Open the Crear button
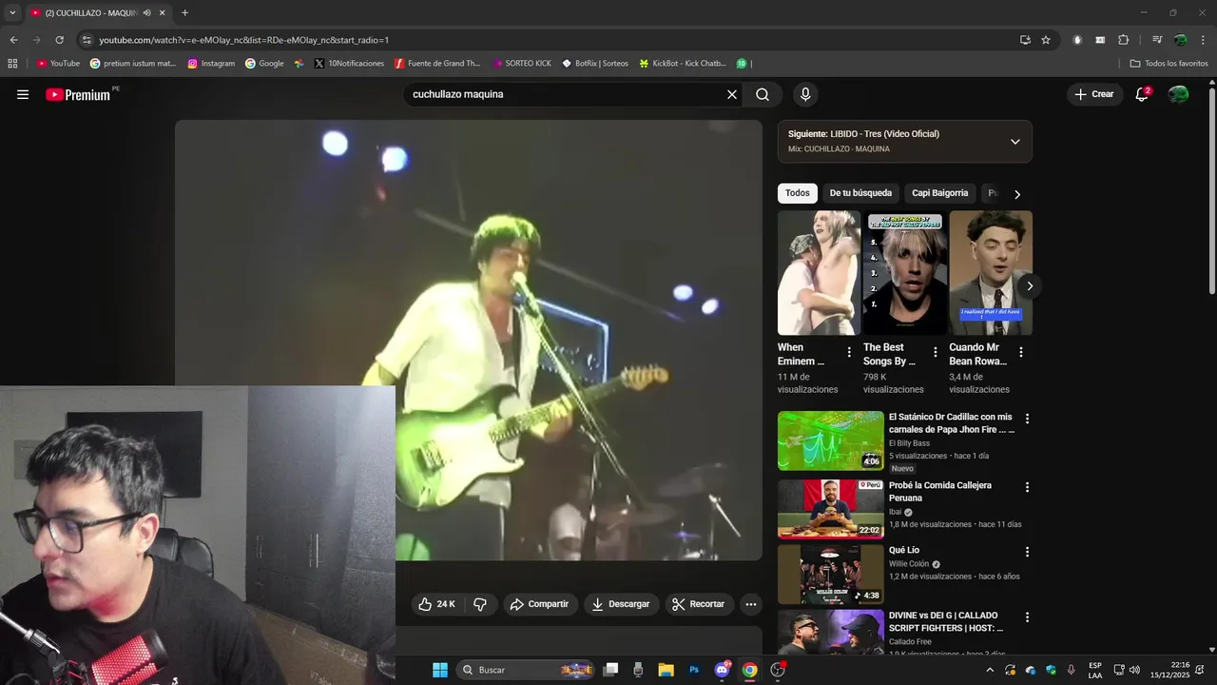 coord(1094,94)
